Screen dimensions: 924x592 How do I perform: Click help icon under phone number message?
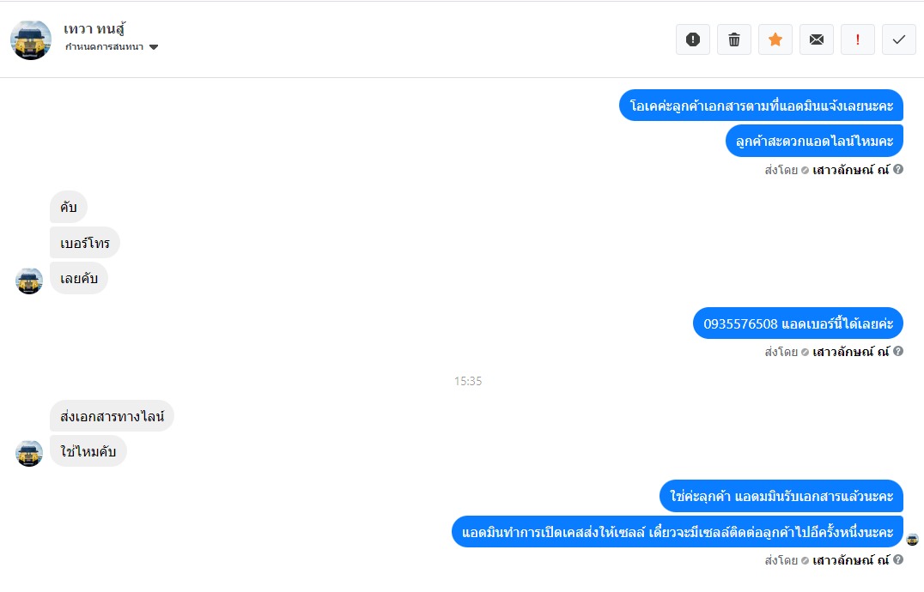[x=898, y=351]
